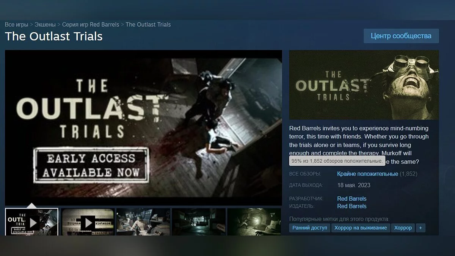Click the game header capsule image

364,85
